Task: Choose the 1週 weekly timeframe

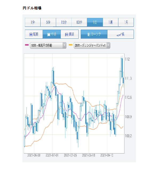Action: tap(111, 22)
